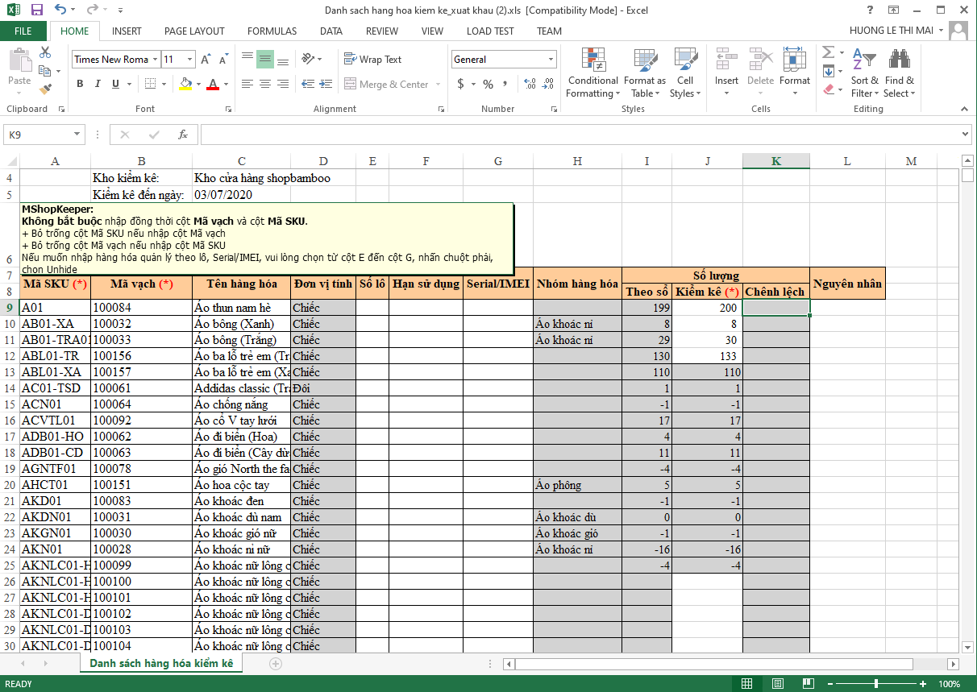The image size is (977, 692).
Task: Switch to the FORMULAS ribbon tab
Action: coord(272,31)
